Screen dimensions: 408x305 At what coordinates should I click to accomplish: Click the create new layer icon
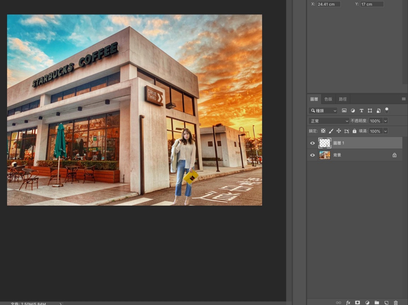tap(386, 302)
